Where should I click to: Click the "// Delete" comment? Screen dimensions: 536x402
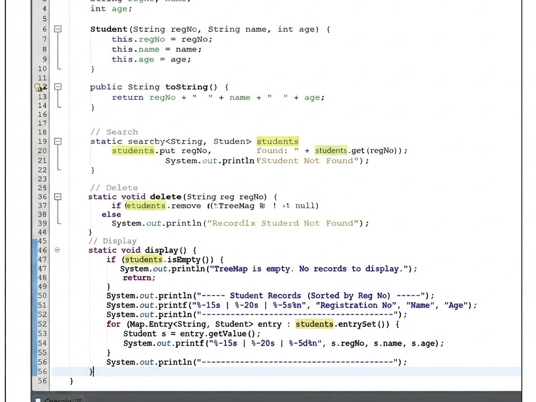pyautogui.click(x=114, y=188)
